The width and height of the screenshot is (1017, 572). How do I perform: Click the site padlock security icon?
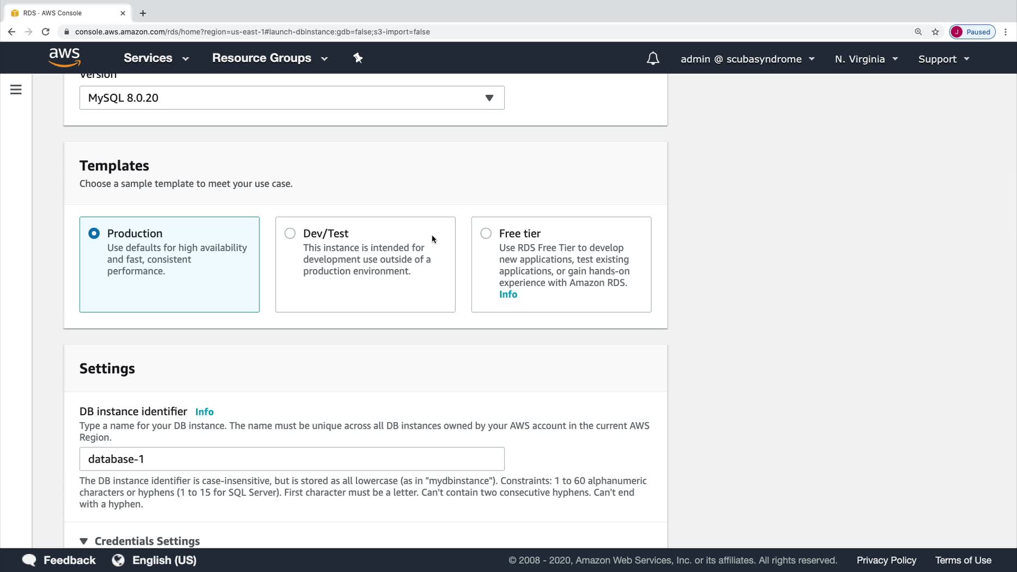pyautogui.click(x=66, y=32)
